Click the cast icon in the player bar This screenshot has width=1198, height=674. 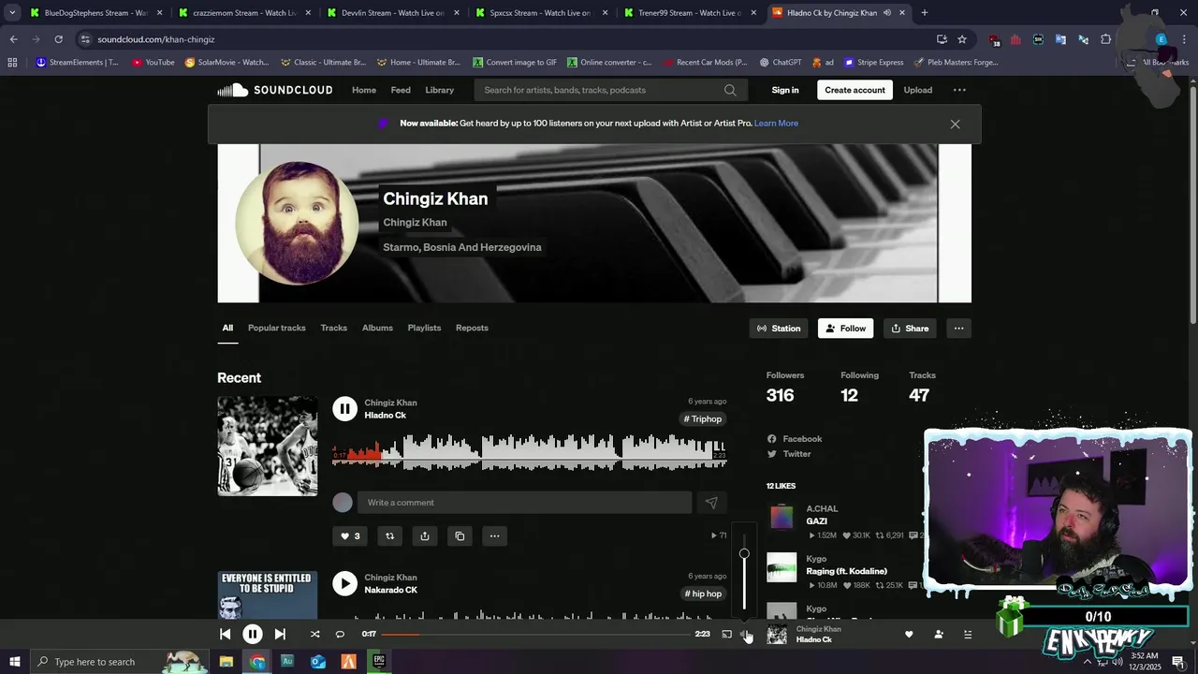[x=726, y=634]
